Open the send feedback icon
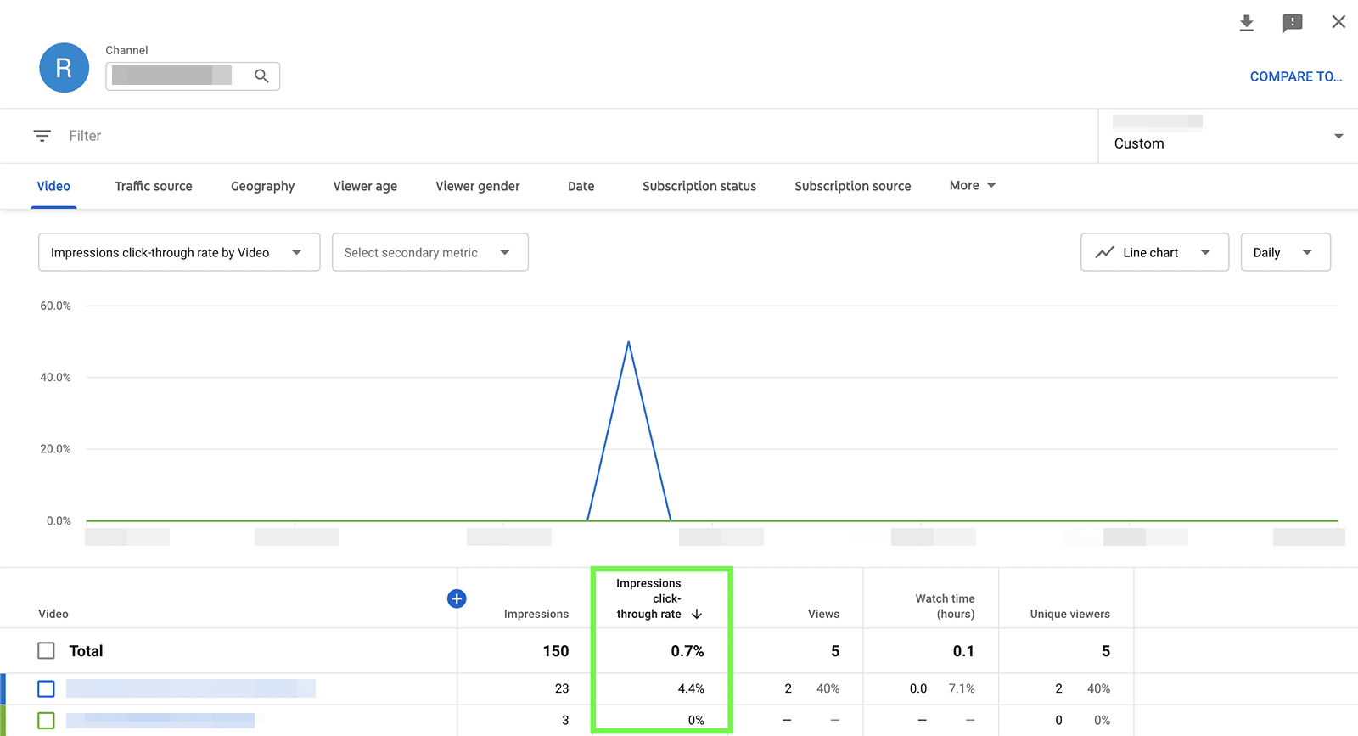 click(x=1292, y=23)
